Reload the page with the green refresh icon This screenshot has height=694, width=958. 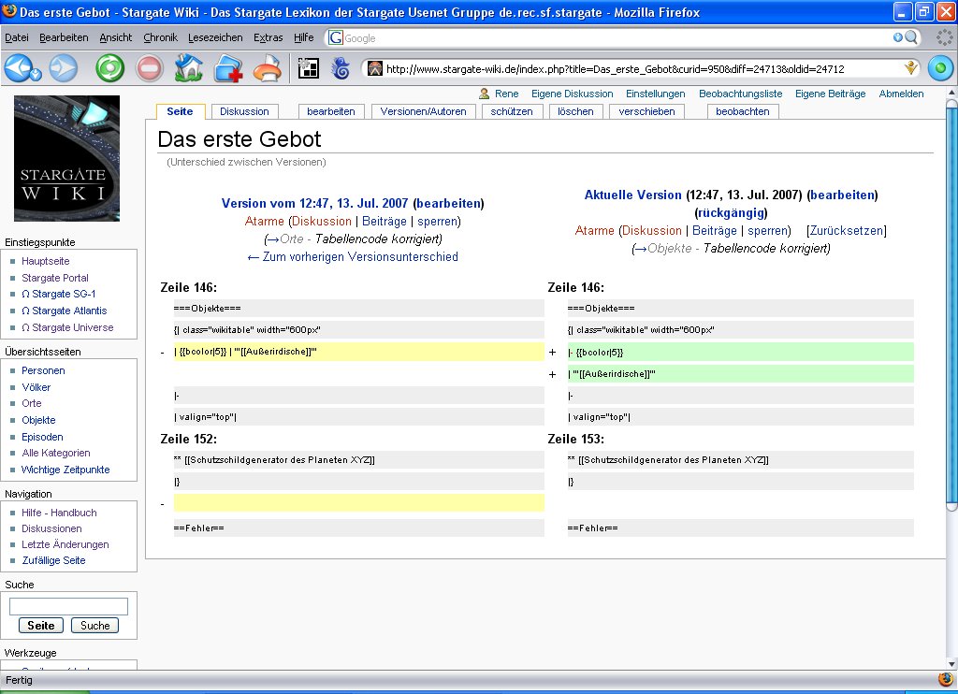pos(110,68)
